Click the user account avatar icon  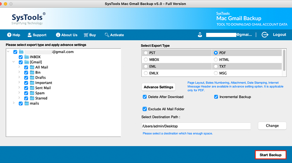click(x=200, y=35)
